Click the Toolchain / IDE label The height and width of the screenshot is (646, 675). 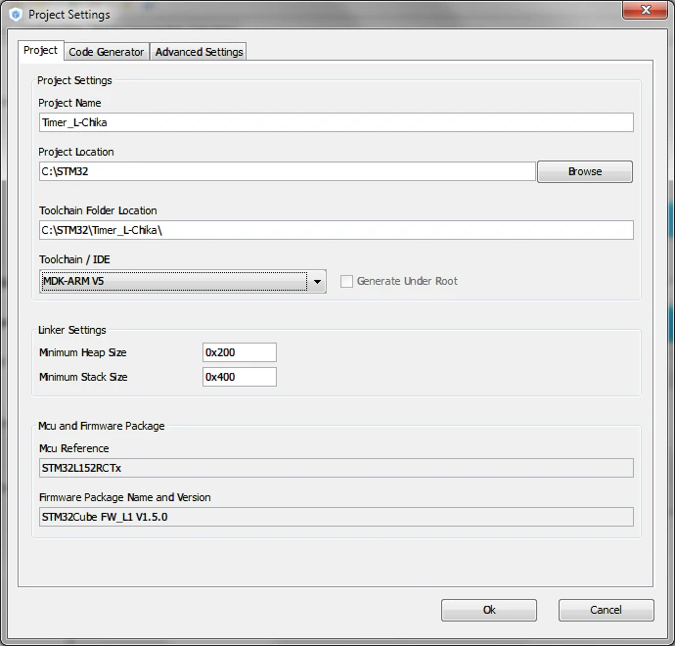click(74, 259)
